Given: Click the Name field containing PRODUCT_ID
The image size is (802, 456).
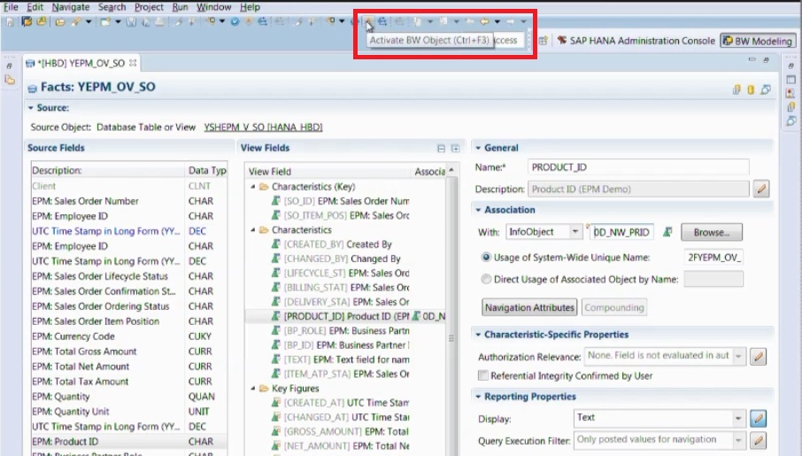Looking at the screenshot, I should pos(638,167).
